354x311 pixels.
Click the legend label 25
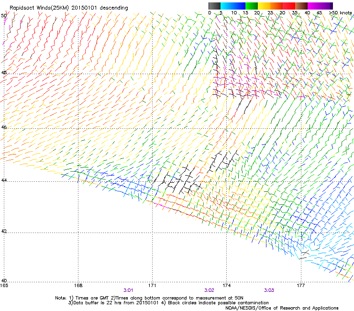[x=270, y=13]
